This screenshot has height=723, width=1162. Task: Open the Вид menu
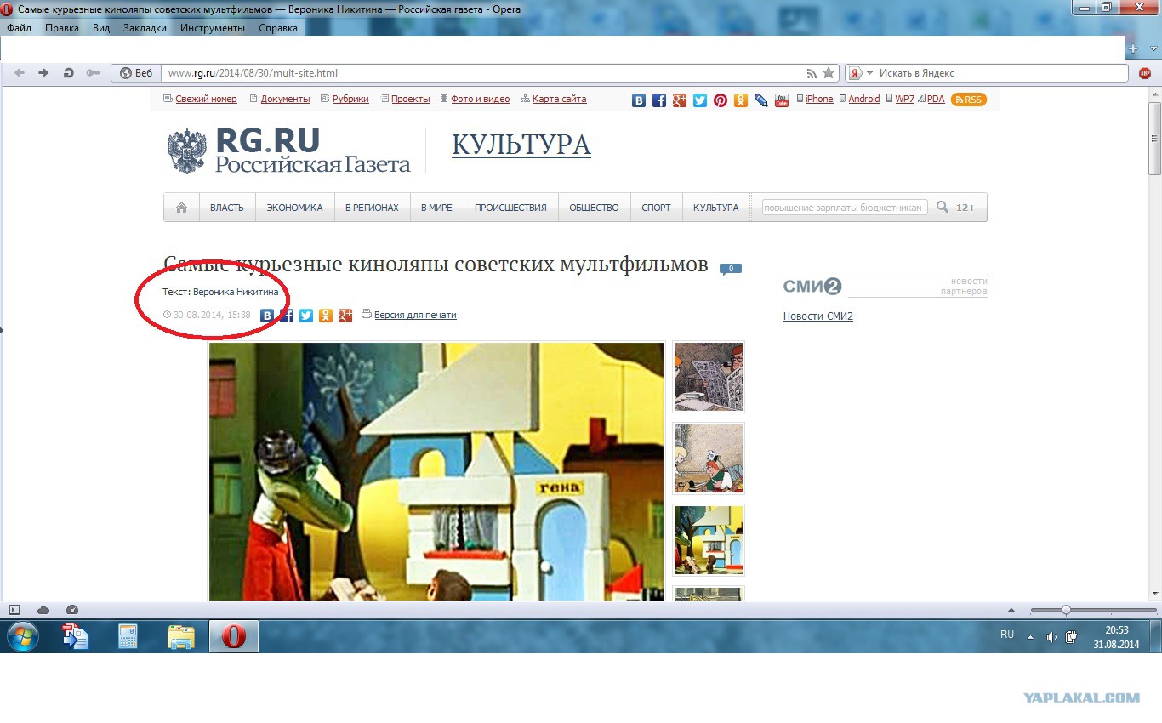tap(101, 28)
